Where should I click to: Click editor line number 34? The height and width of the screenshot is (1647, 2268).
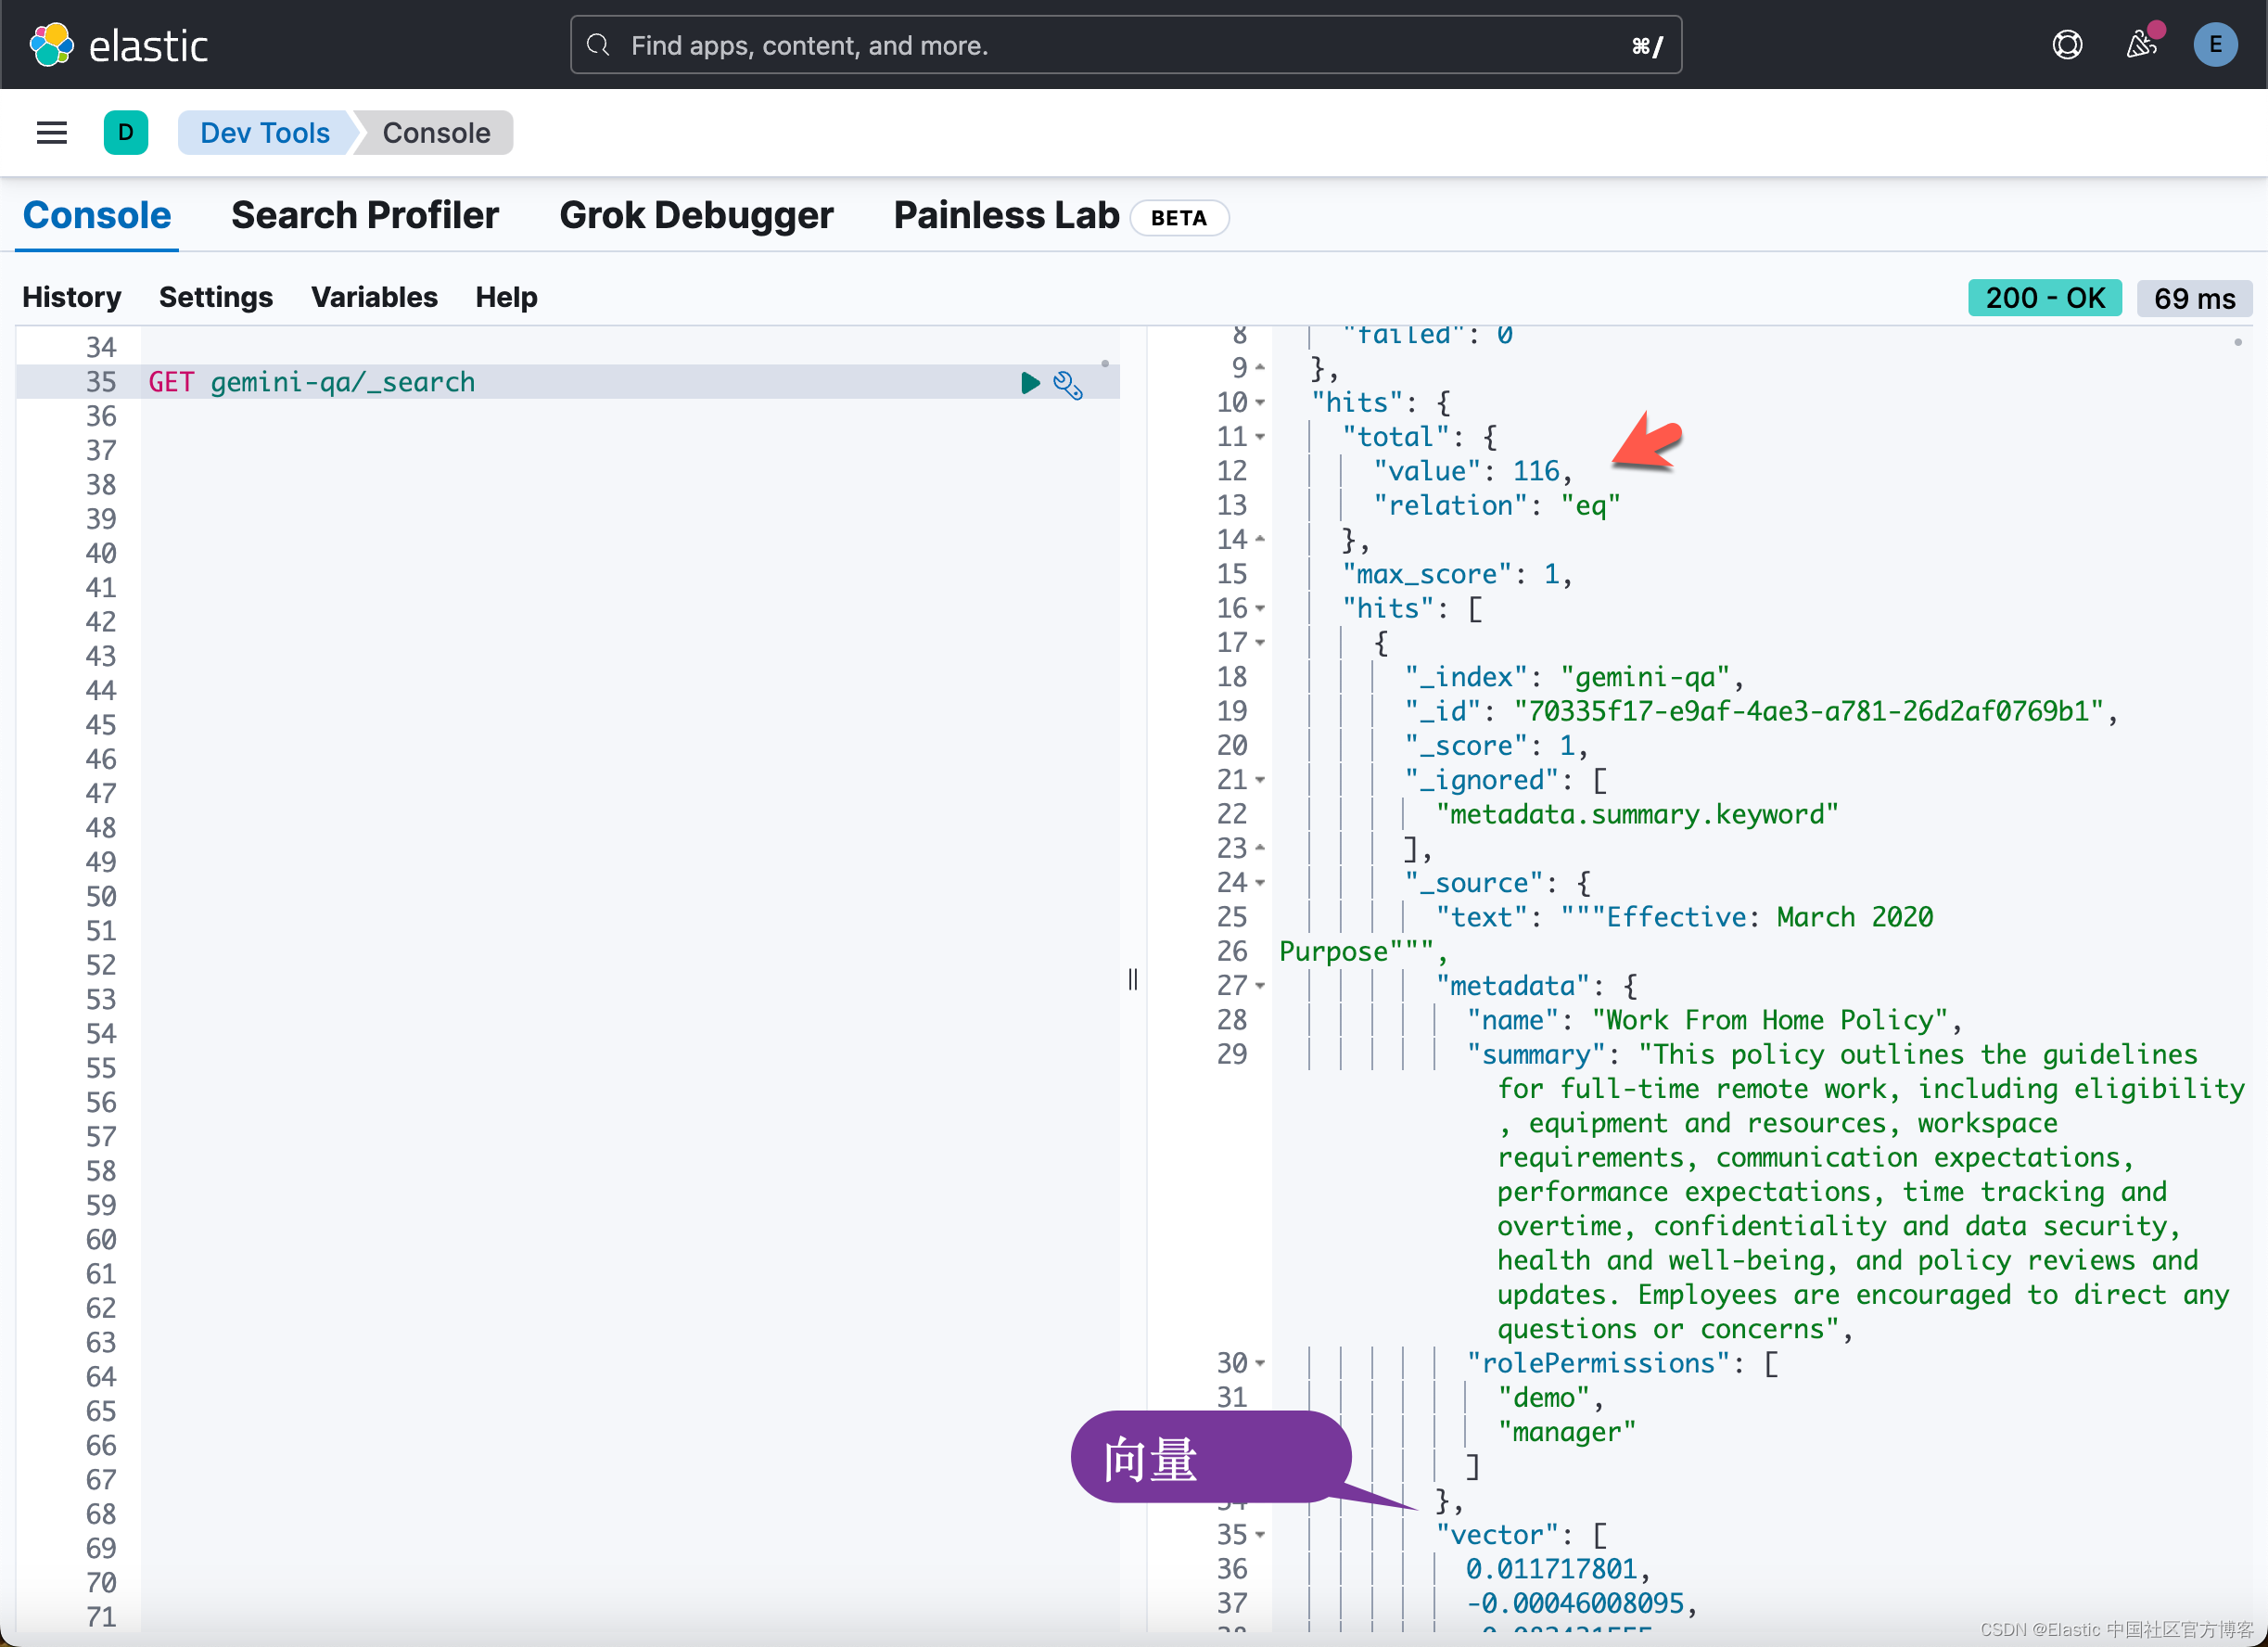point(101,347)
